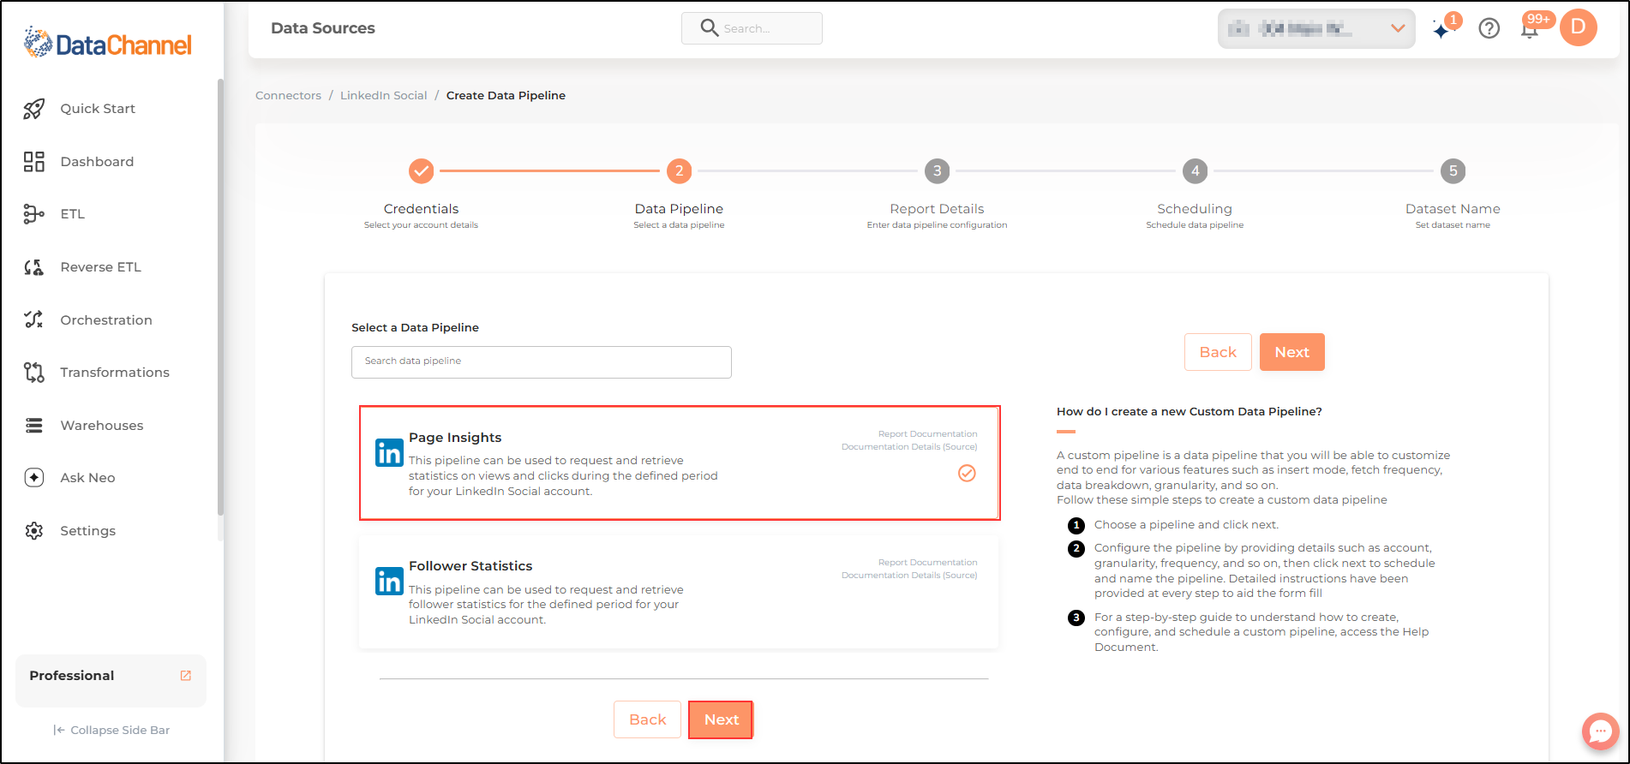Open Settings in the sidebar
Viewport: 1630px width, 764px height.
87,531
